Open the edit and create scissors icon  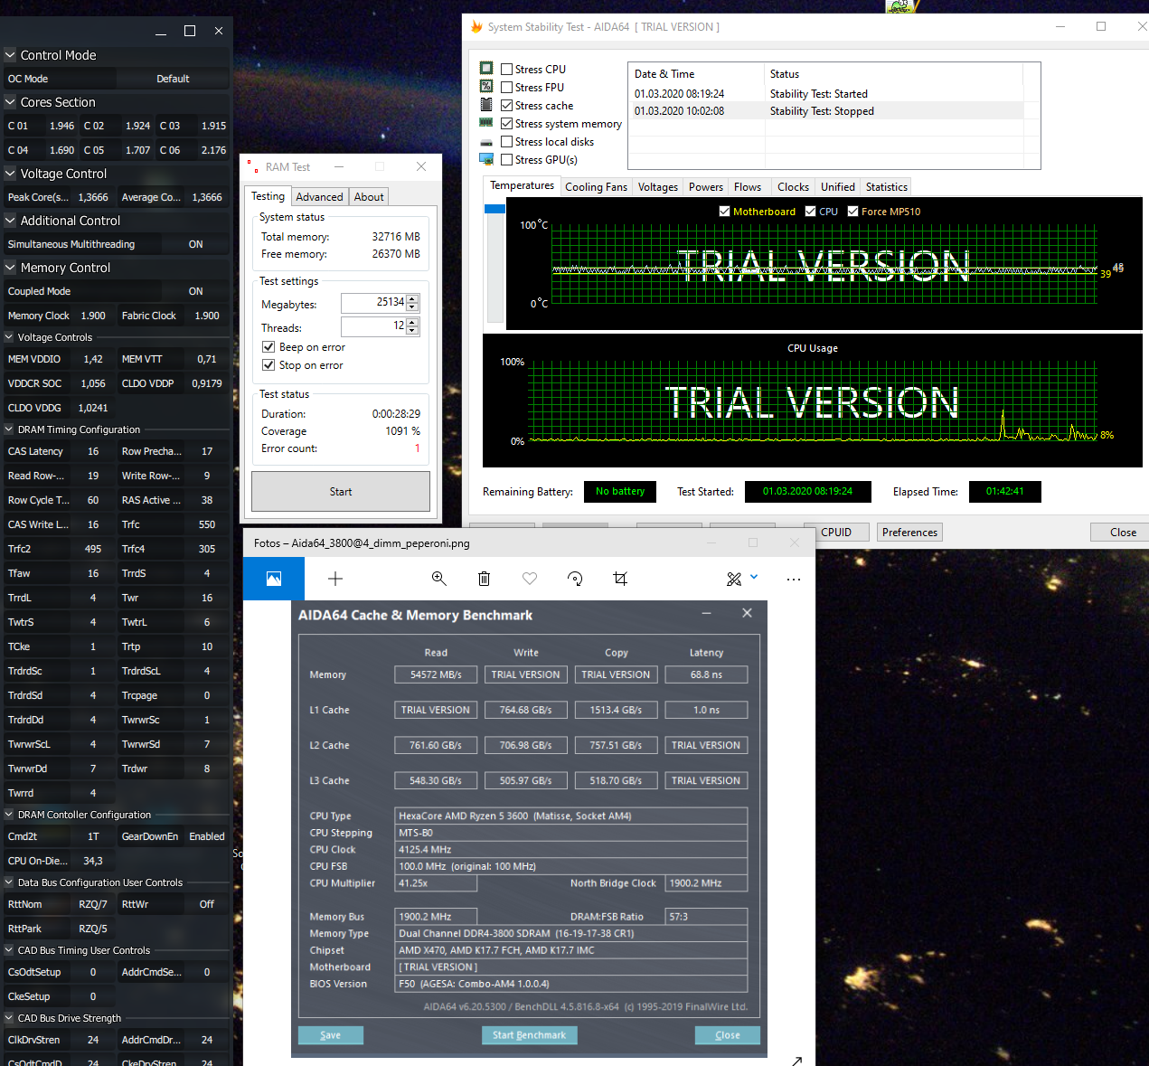point(734,579)
